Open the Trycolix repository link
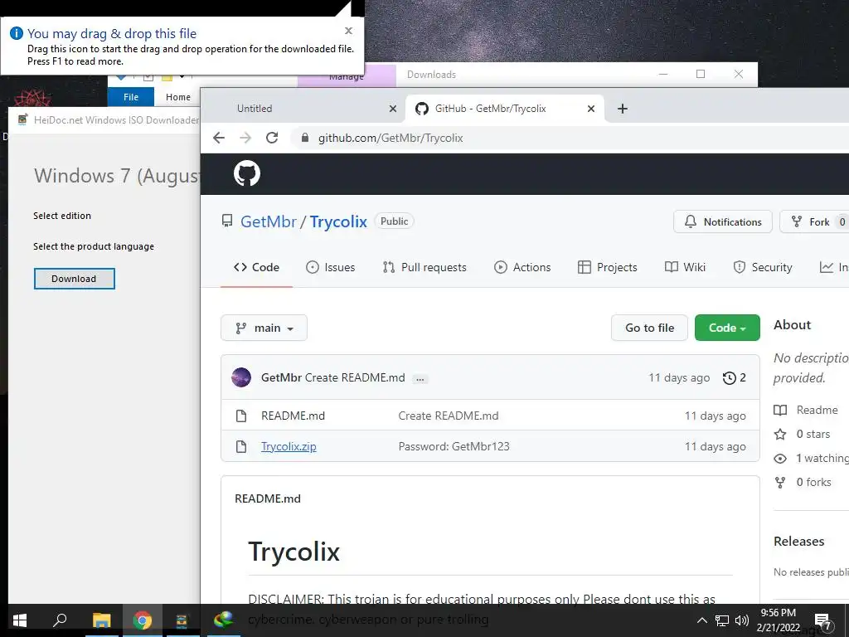The image size is (849, 637). (x=338, y=221)
